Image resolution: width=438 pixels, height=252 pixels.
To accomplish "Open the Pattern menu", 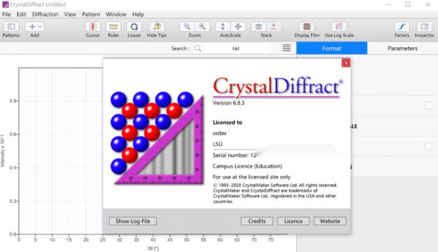I will click(x=91, y=14).
